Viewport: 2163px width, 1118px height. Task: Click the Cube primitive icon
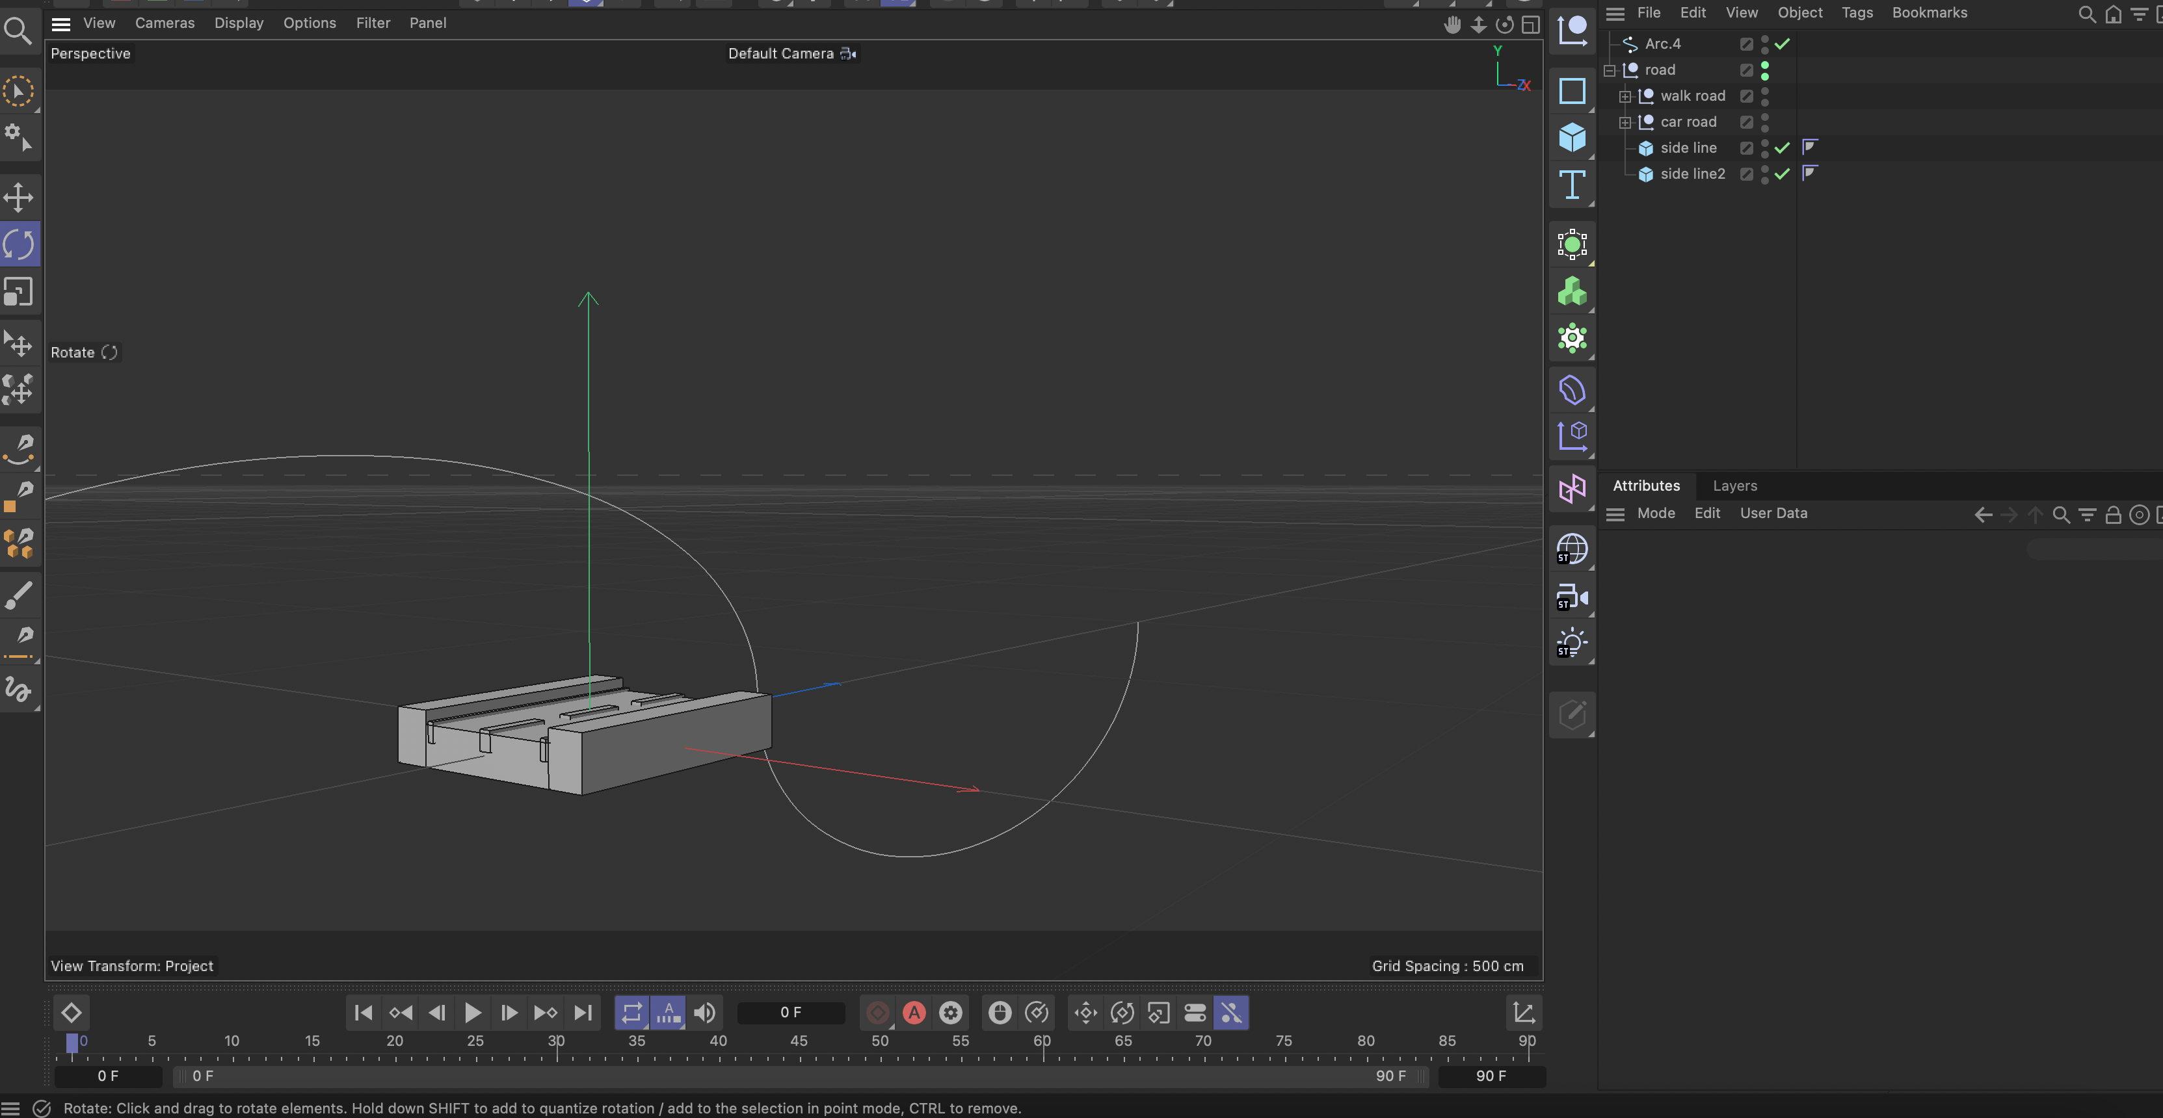click(x=1572, y=136)
